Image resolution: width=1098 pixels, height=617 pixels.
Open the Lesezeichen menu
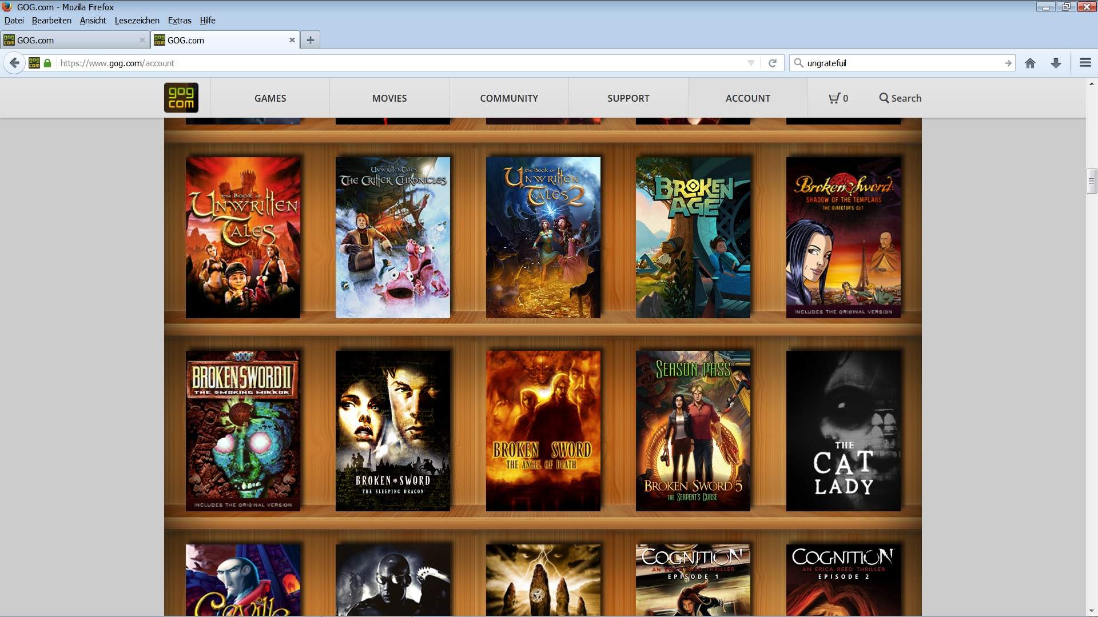coord(137,21)
